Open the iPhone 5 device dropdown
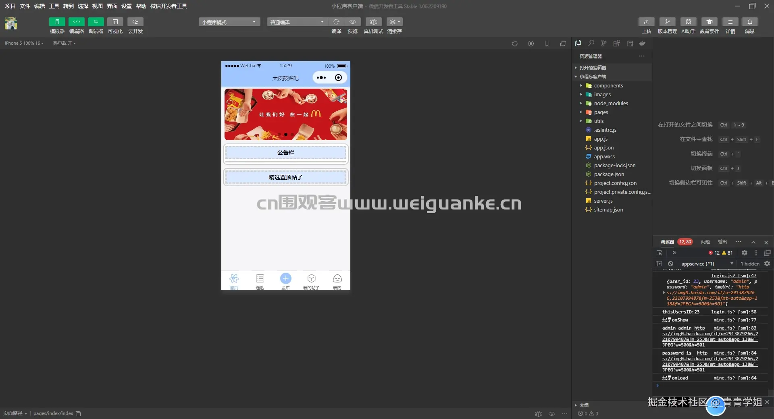Screen dimensions: 774x419 (x=24, y=43)
